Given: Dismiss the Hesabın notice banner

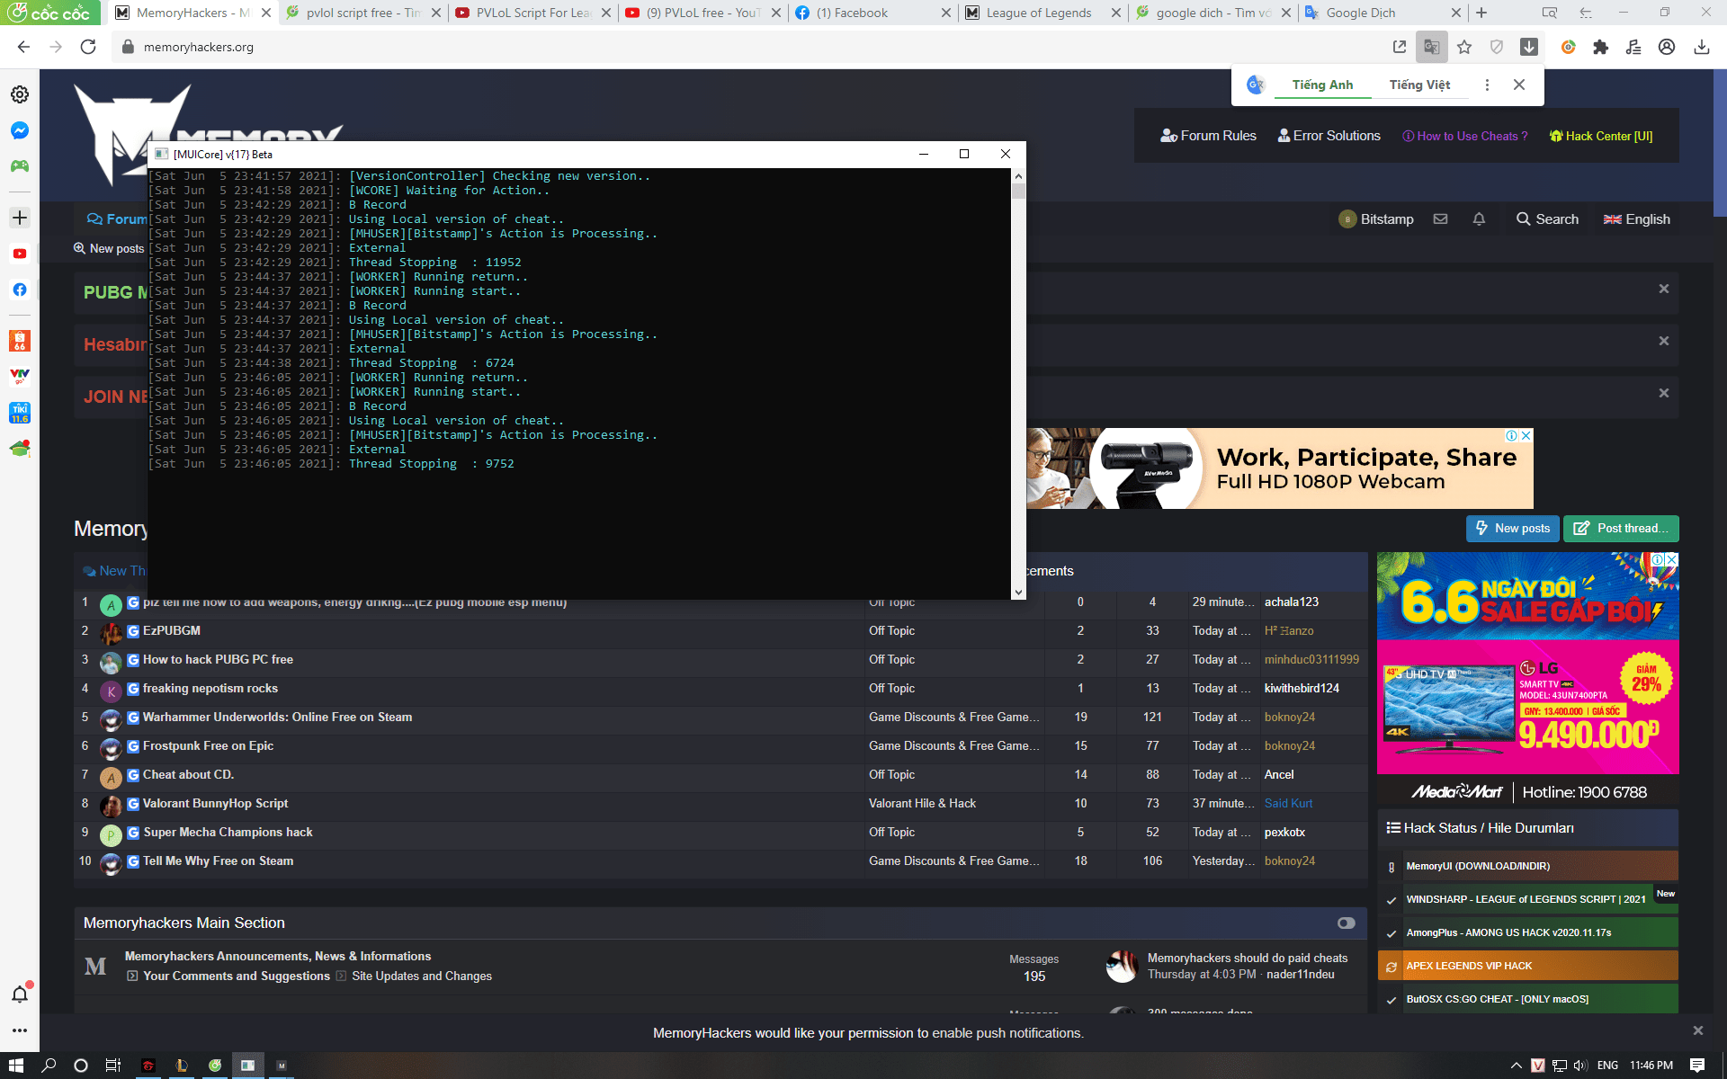Looking at the screenshot, I should [x=1663, y=341].
